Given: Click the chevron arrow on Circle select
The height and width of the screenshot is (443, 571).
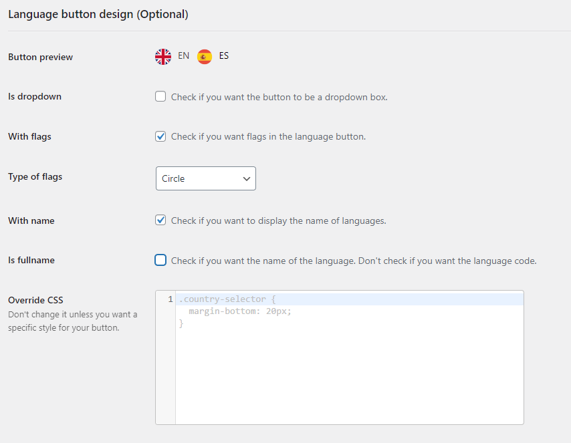Looking at the screenshot, I should click(x=247, y=178).
